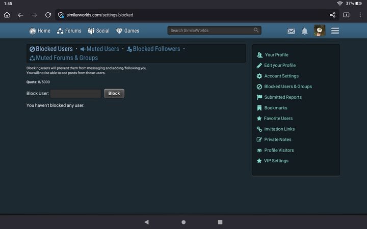Reload the page with refresh icon

(x=48, y=15)
